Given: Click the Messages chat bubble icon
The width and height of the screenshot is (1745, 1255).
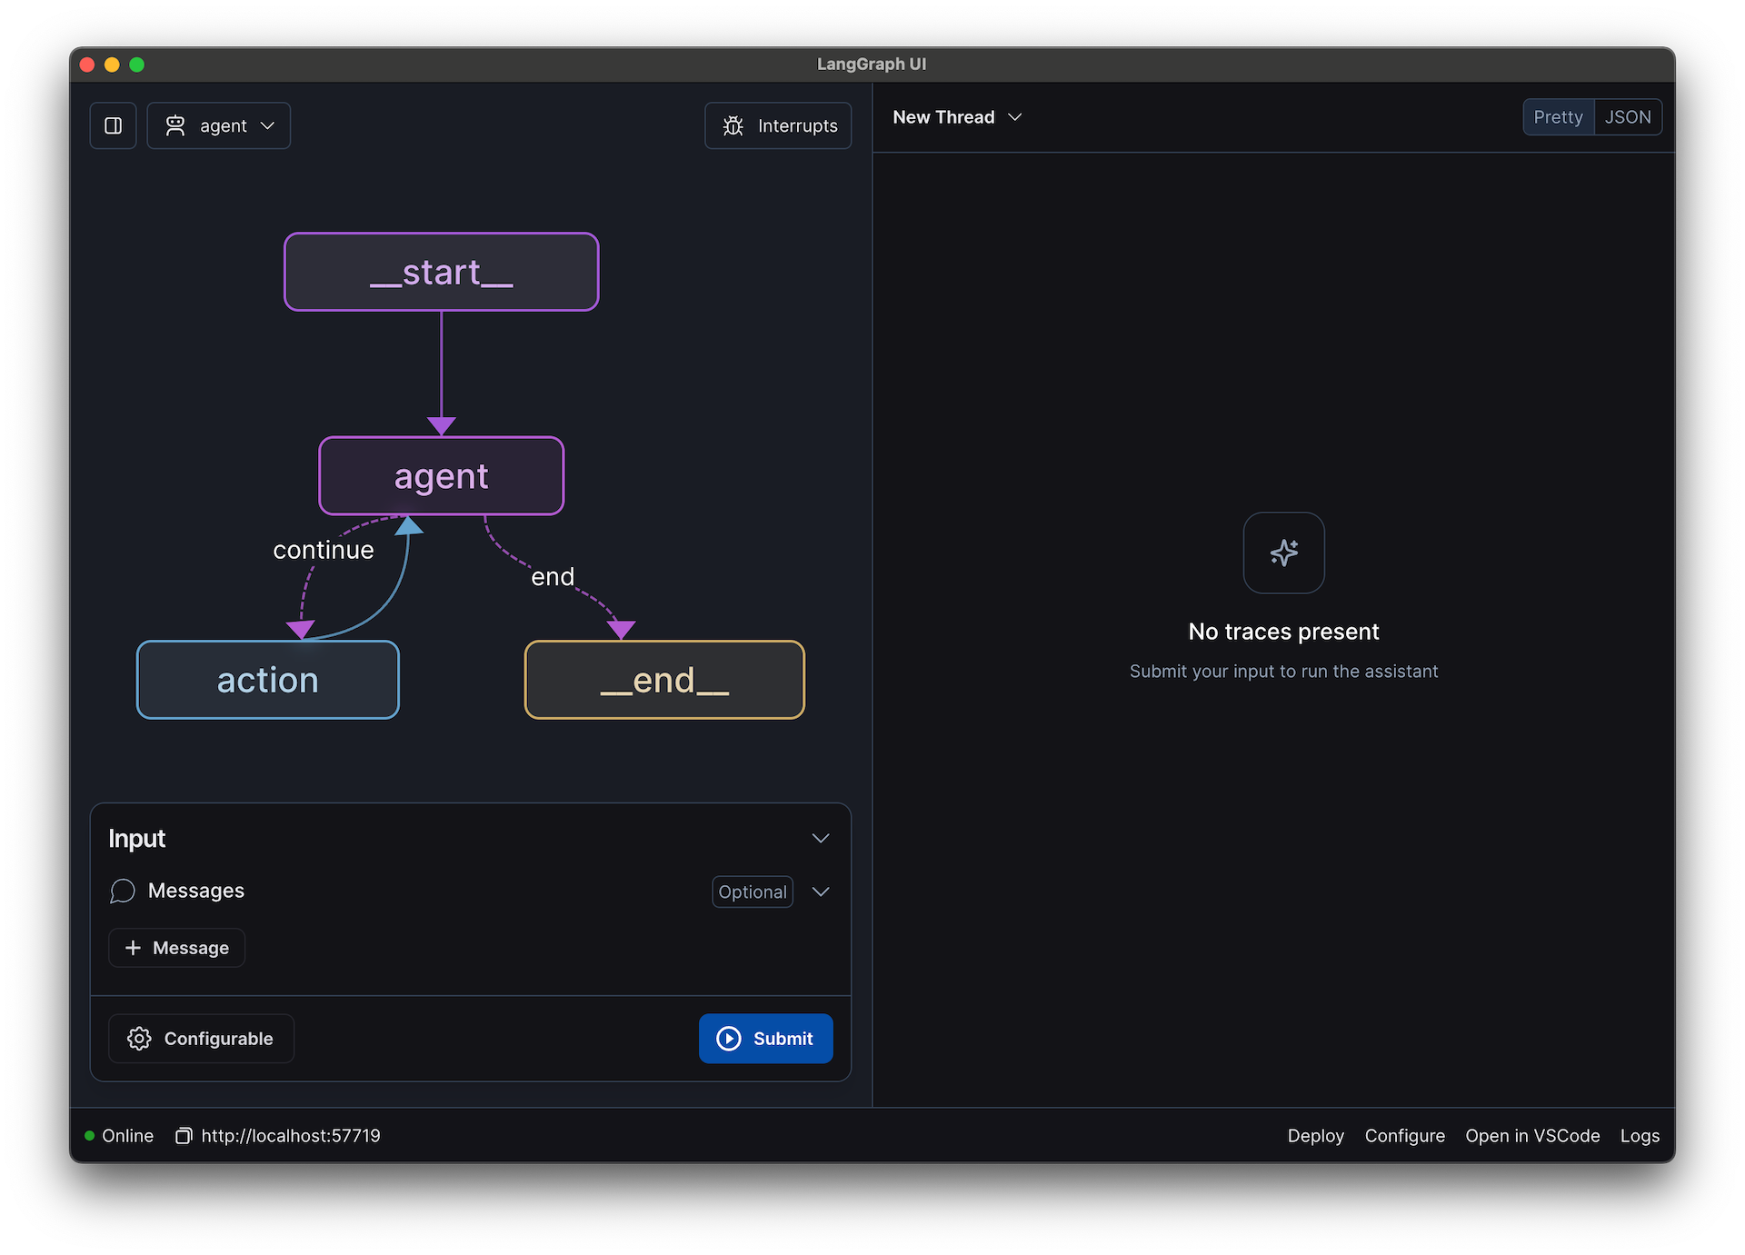Looking at the screenshot, I should 124,891.
